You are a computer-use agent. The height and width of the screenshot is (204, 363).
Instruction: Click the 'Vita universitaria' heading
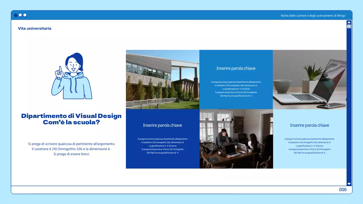click(34, 28)
